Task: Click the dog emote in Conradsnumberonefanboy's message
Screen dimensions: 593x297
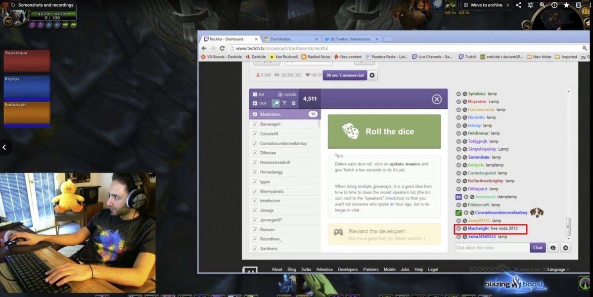Action: 536,212
